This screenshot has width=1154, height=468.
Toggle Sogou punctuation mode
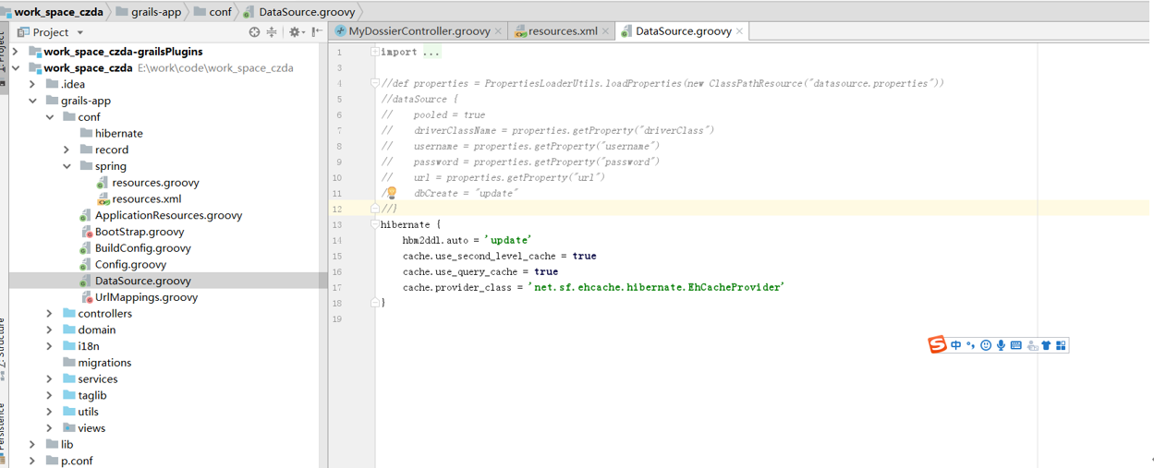tap(970, 345)
